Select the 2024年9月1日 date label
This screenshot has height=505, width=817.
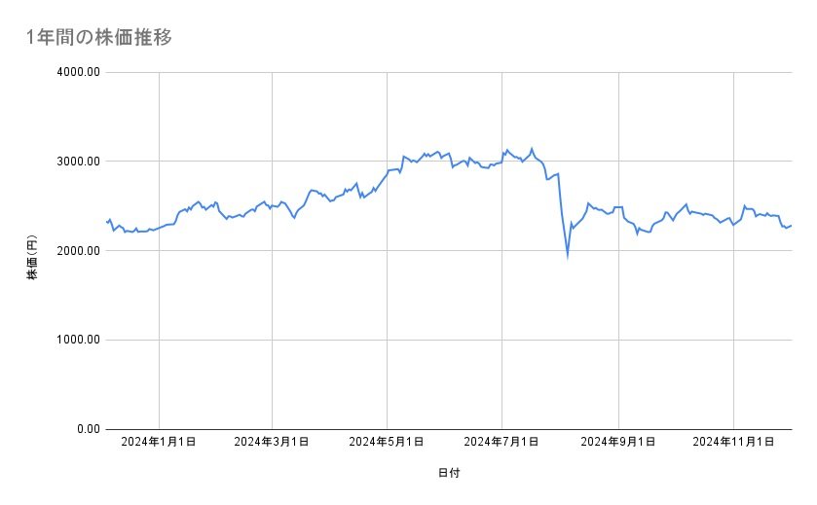pyautogui.click(x=618, y=441)
